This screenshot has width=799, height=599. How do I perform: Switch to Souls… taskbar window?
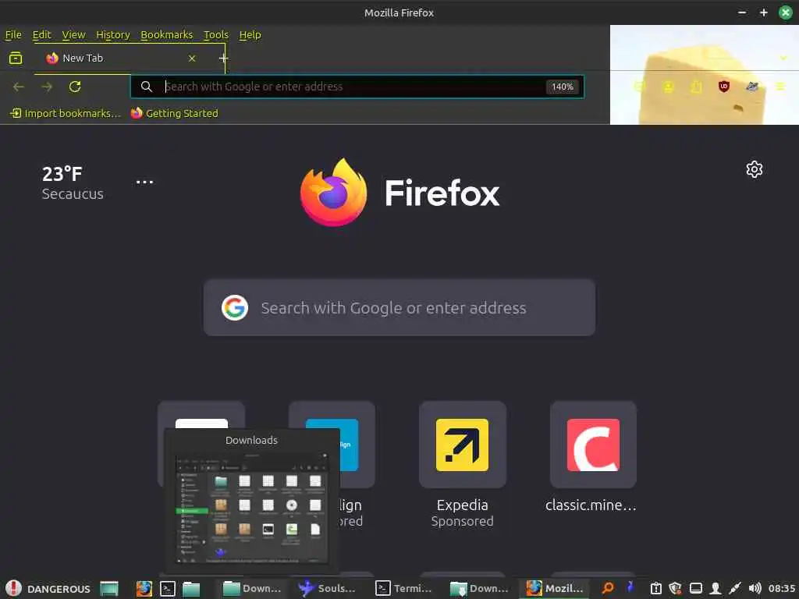(327, 588)
